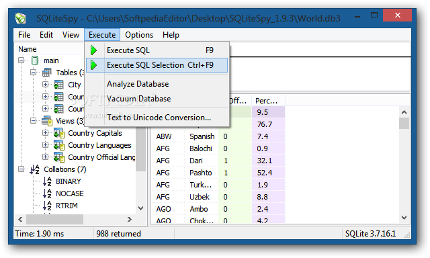The height and width of the screenshot is (258, 430).
Task: Select the City table tree item
Action: point(75,85)
